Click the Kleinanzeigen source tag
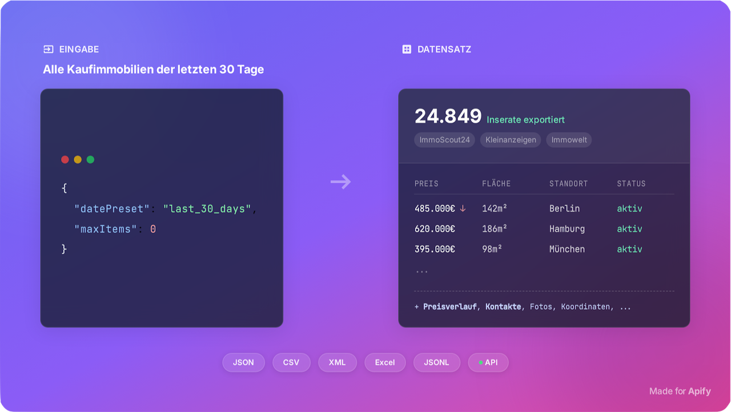Viewport: 731px width, 412px height. [511, 140]
